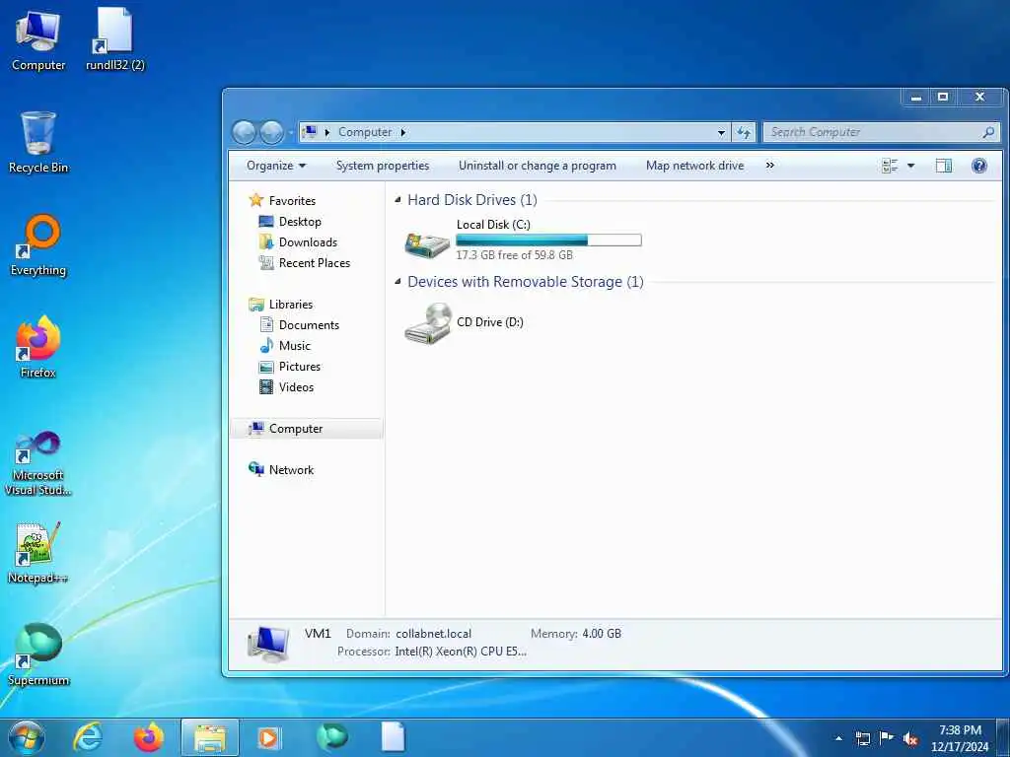
Task: Click the Back navigation arrow in Explorer
Action: click(x=245, y=133)
